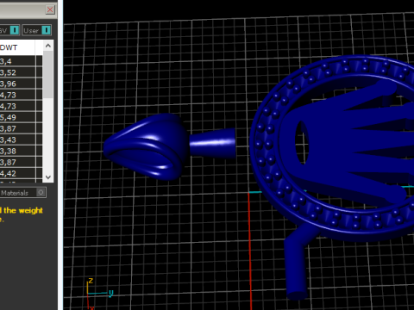
Task: Select the 3,52 row in the DWT list
Action: pos(21,72)
